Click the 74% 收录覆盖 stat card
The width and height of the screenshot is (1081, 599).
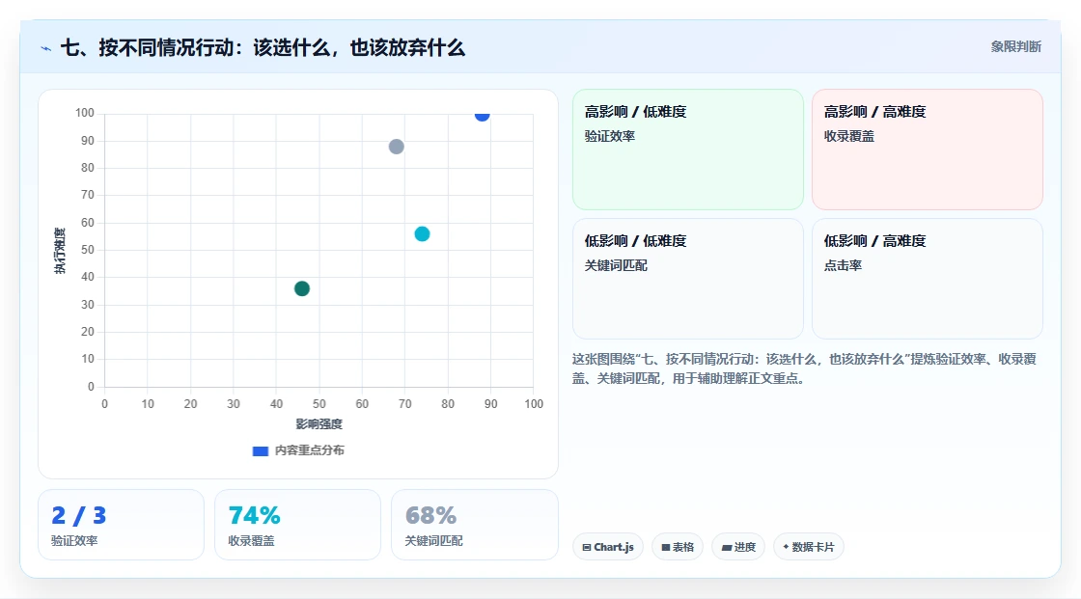coord(298,526)
